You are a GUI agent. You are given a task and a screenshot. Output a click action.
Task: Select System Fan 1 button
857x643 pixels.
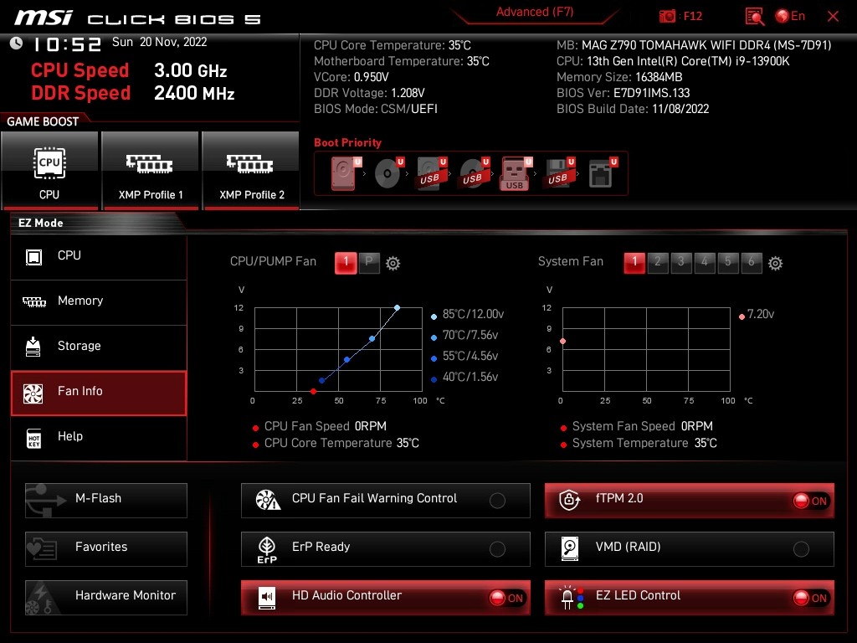click(x=634, y=262)
